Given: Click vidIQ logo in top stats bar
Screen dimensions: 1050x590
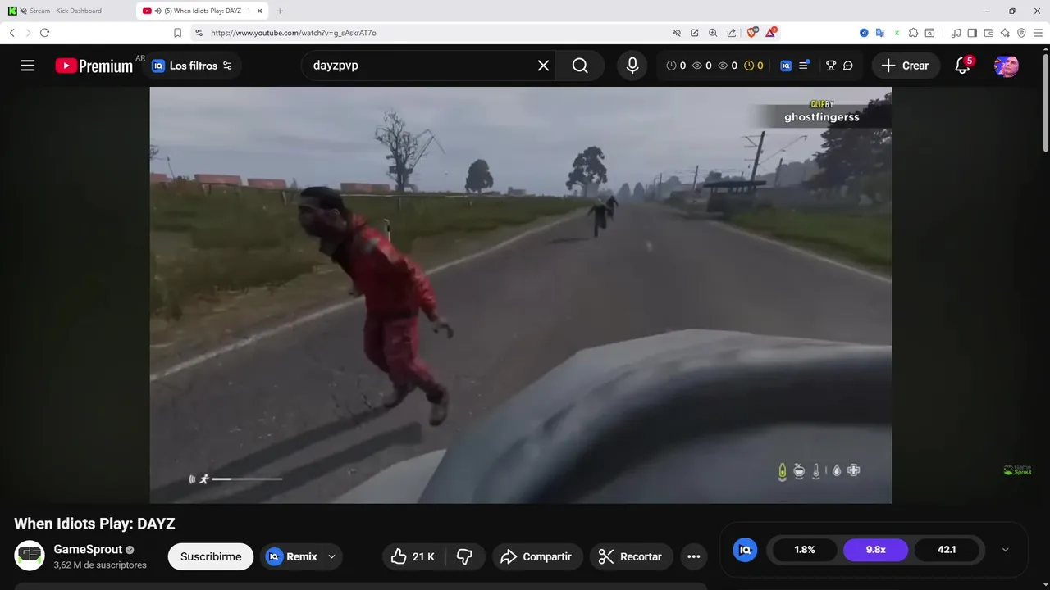Looking at the screenshot, I should [x=786, y=66].
